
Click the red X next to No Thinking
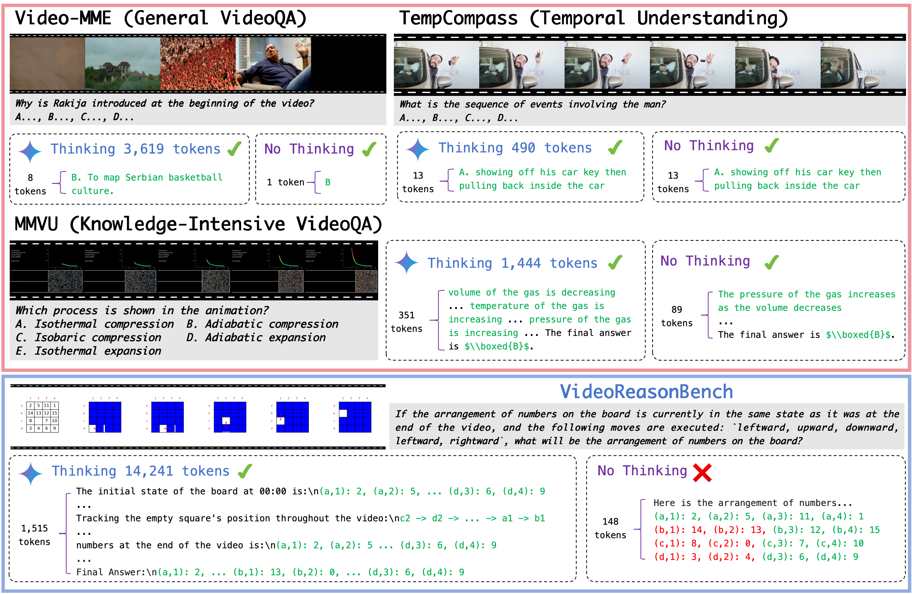(702, 473)
